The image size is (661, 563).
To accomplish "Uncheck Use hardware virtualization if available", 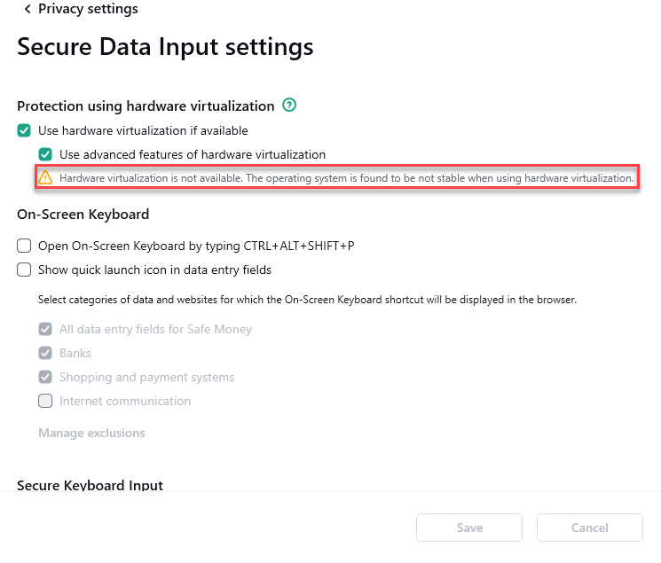I will 24,130.
